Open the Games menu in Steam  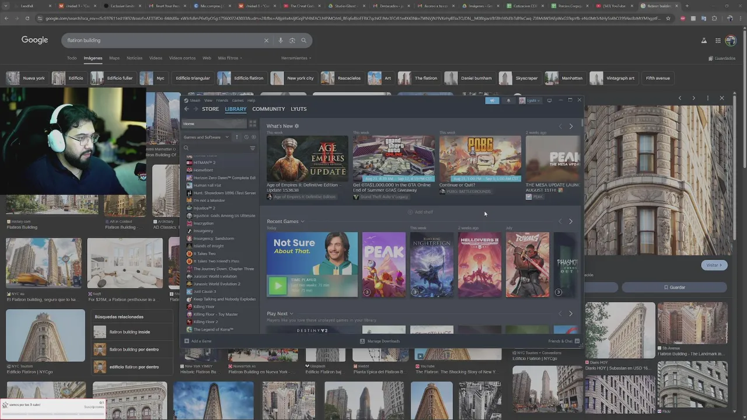pyautogui.click(x=238, y=100)
